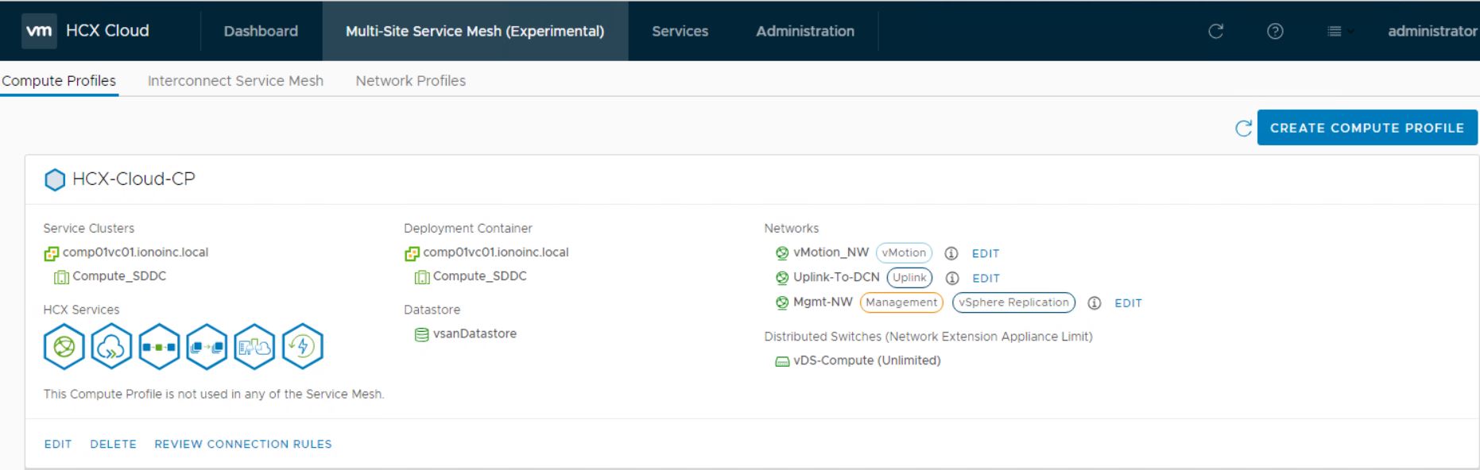
Task: Edit the Mgmt-NW network entry
Action: click(1128, 303)
